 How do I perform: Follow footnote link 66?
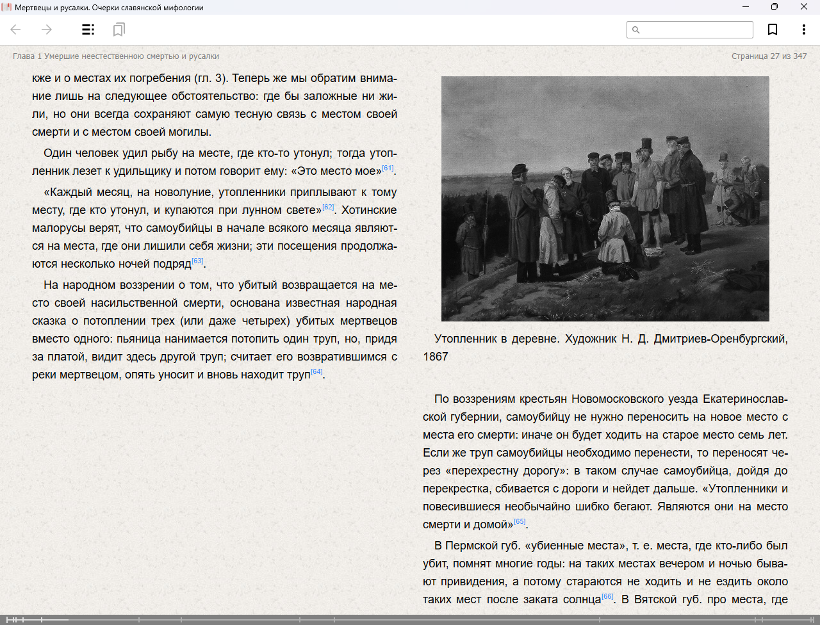click(x=607, y=597)
